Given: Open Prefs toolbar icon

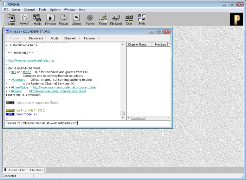Looking at the screenshot, I should coord(142,20).
